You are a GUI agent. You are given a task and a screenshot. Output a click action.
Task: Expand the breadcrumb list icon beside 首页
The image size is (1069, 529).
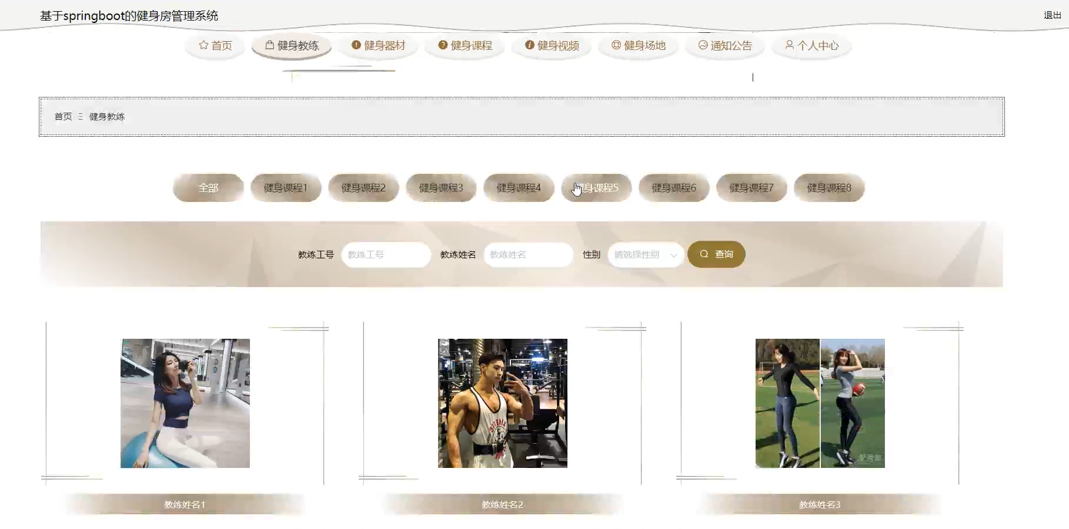80,117
